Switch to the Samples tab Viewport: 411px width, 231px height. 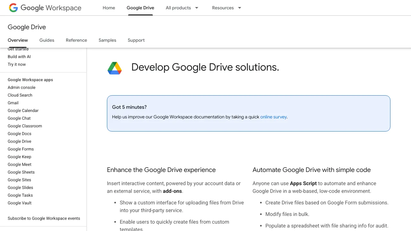(107, 40)
